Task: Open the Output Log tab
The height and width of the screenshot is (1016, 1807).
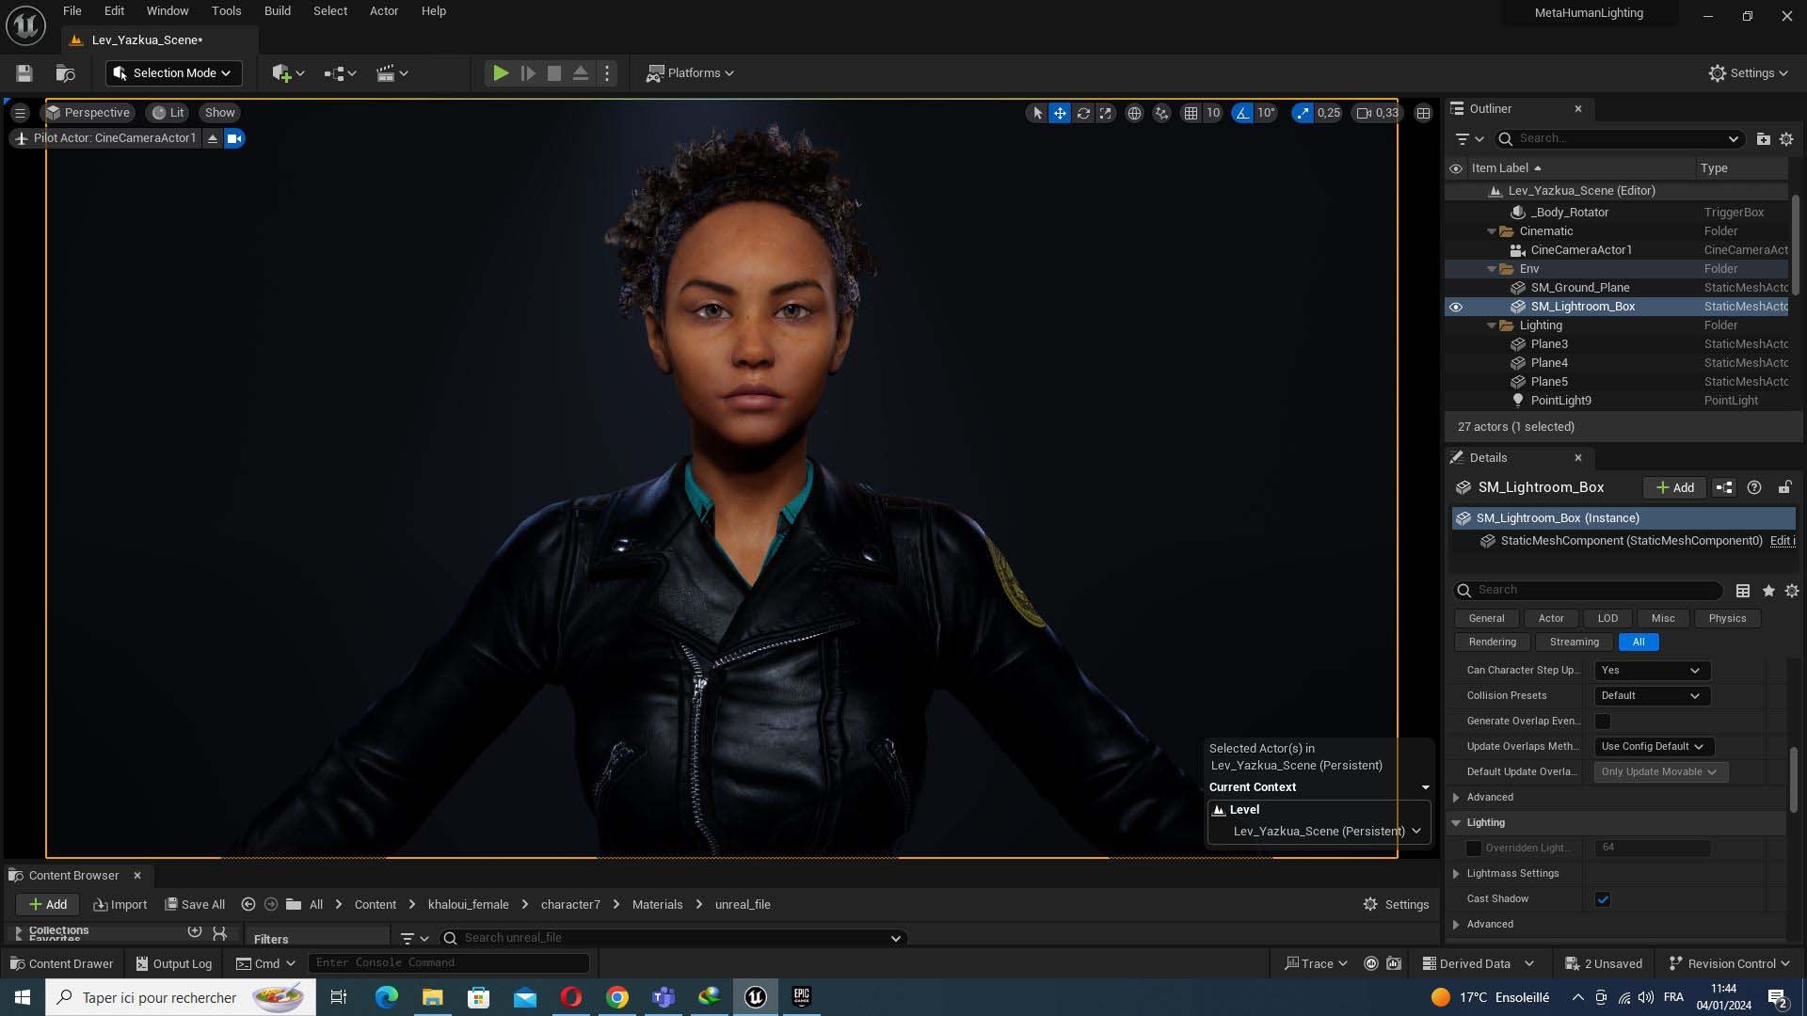Action: [x=173, y=964]
